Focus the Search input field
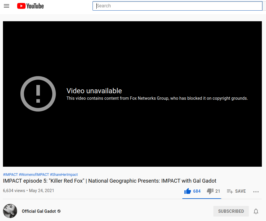 177,6
